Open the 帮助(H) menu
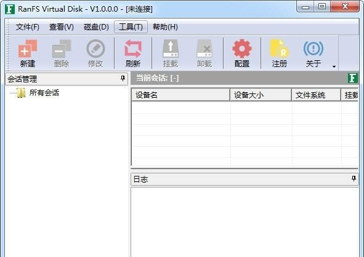 165,27
